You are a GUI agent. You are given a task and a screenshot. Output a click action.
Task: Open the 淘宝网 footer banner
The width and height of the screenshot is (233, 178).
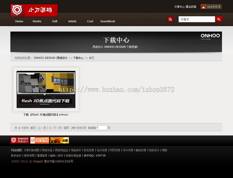[39, 140]
